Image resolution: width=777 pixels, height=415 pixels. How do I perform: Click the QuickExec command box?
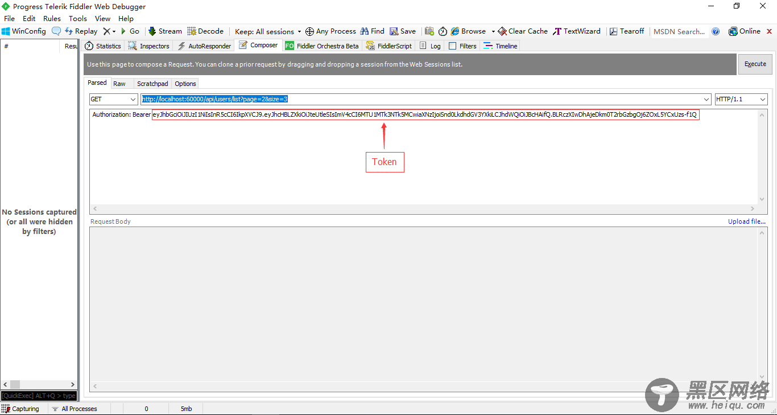39,396
